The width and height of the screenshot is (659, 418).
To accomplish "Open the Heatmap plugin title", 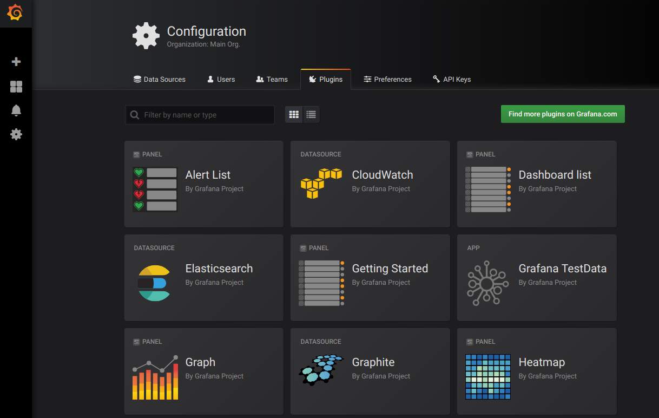I will pyautogui.click(x=542, y=362).
